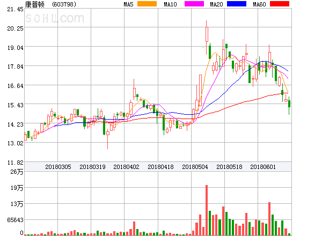Click the 20180305 date label
This screenshot has height=236, width=322.
(x=58, y=167)
